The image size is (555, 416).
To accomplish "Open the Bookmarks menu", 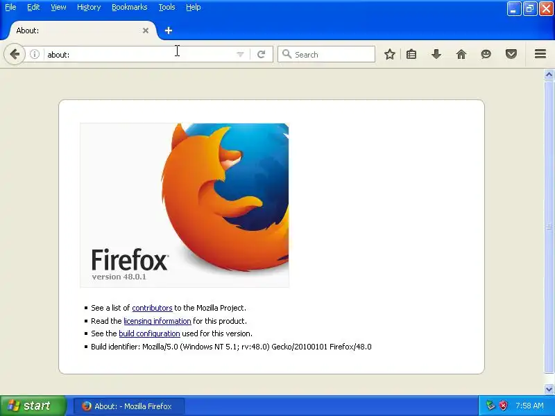I will [130, 7].
